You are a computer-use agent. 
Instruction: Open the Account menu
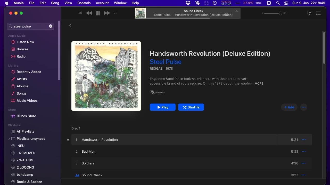pos(102,3)
